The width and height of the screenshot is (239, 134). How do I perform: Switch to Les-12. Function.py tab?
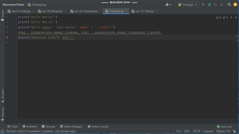tap(84, 11)
